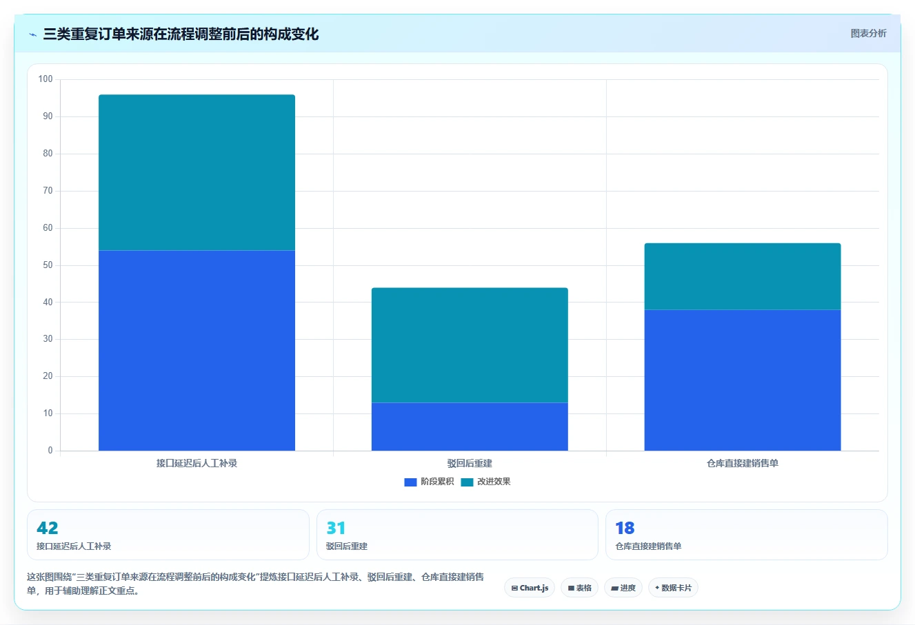
Task: Click the 表格 tag chip
Action: click(579, 588)
